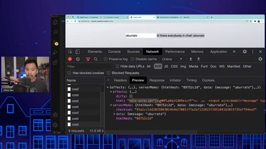Open Network panel settings gear
The height and width of the screenshot is (149, 266).
point(260,59)
